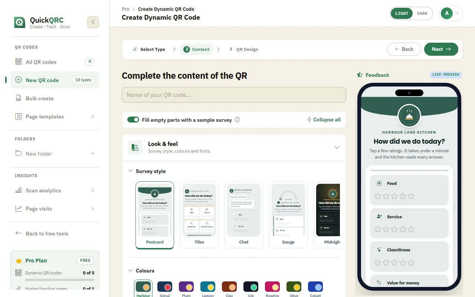This screenshot has height=297, width=475.
Task: Click the Next button
Action: (x=441, y=49)
